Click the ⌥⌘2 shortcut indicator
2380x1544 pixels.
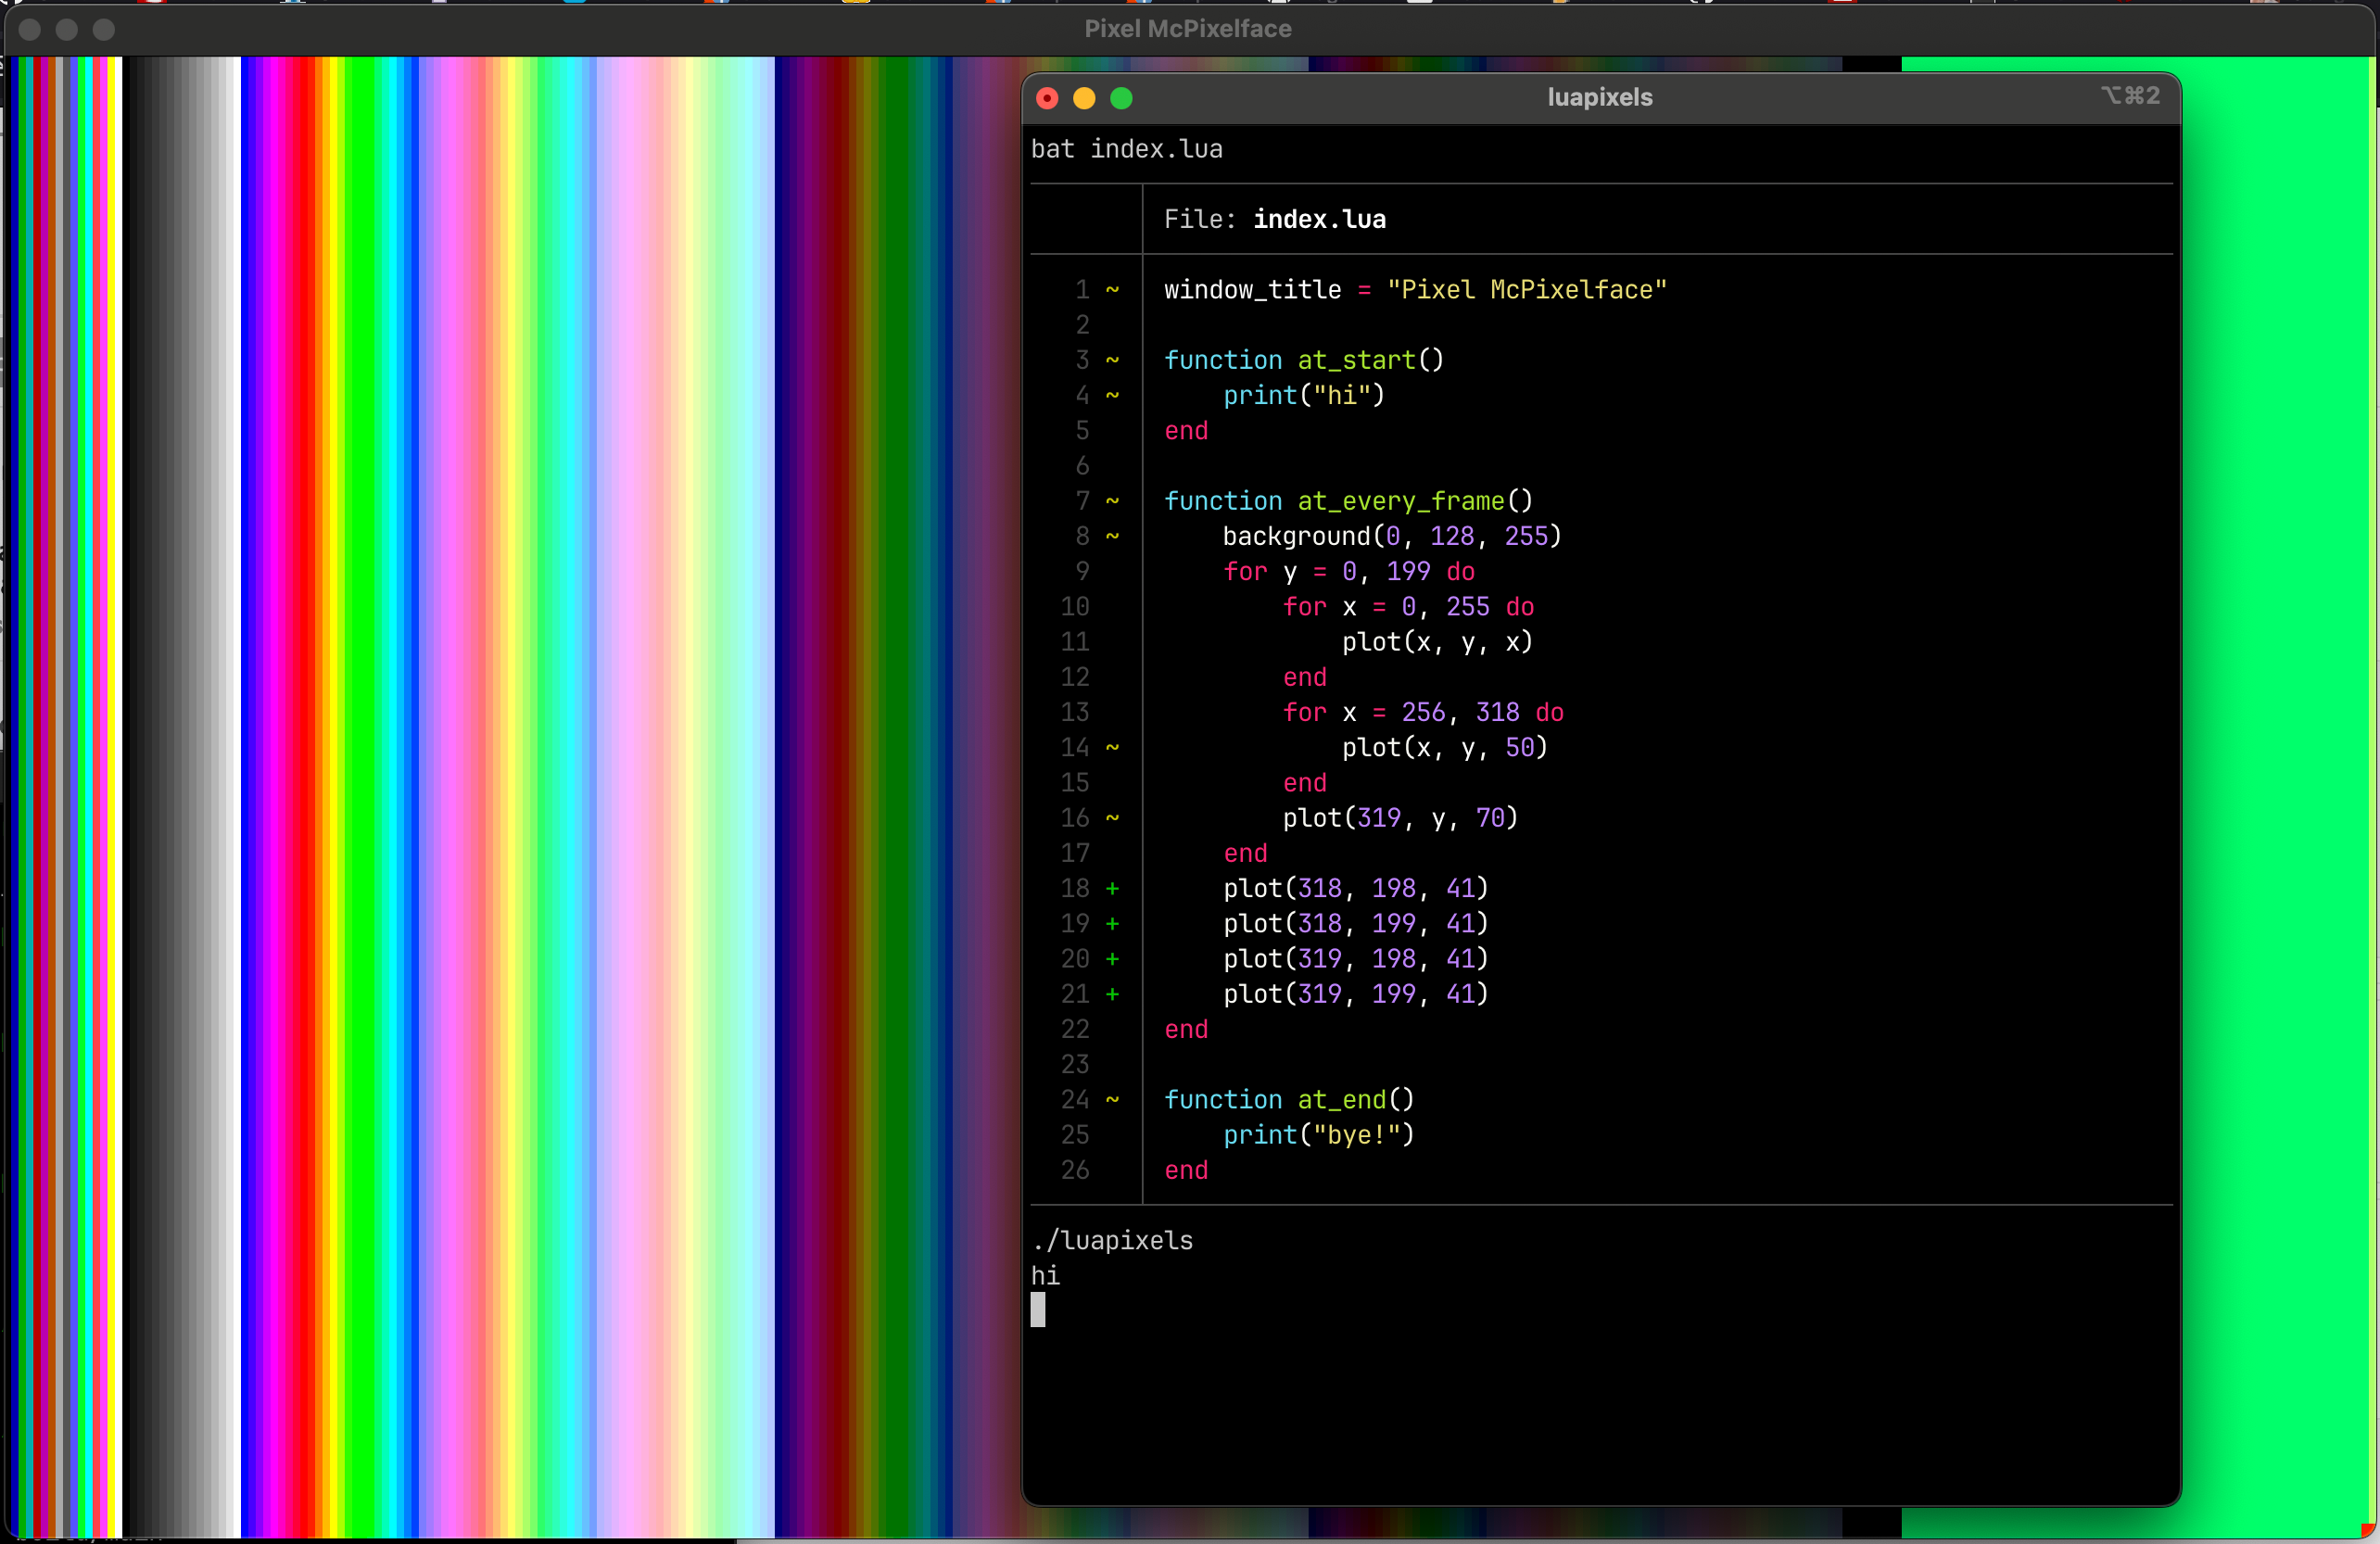[x=2130, y=96]
